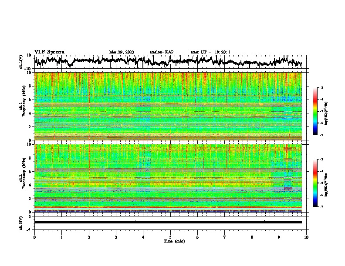Click the time axis tick label '6'

(198, 237)
